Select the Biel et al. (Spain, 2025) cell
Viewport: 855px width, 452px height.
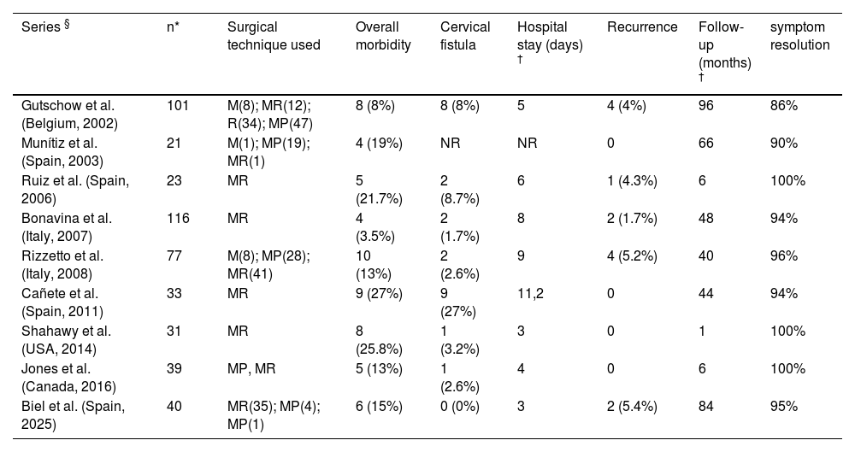pyautogui.click(x=73, y=414)
